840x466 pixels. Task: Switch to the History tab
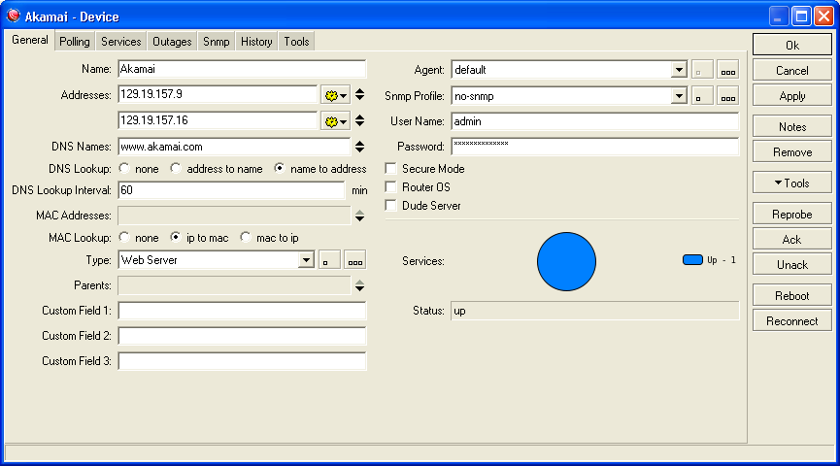click(x=256, y=41)
